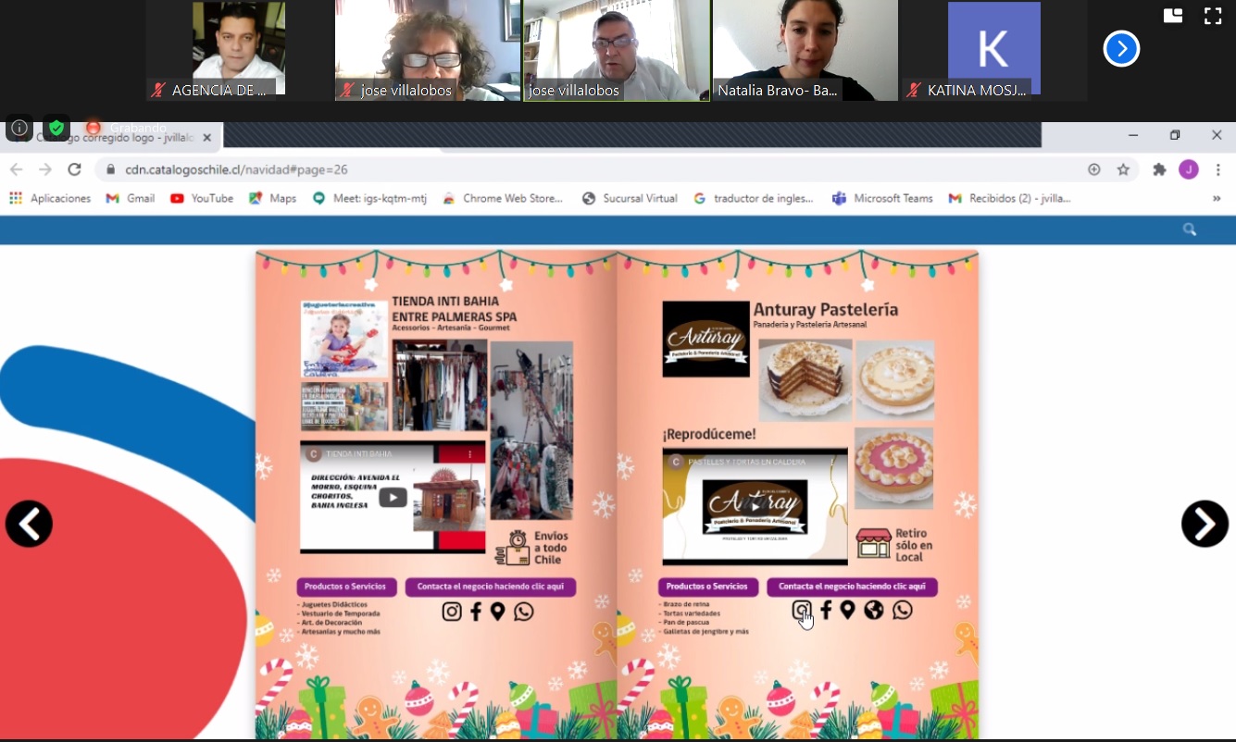Image resolution: width=1236 pixels, height=742 pixels.
Task: Open Chrome three-dot menu
Action: (1218, 169)
